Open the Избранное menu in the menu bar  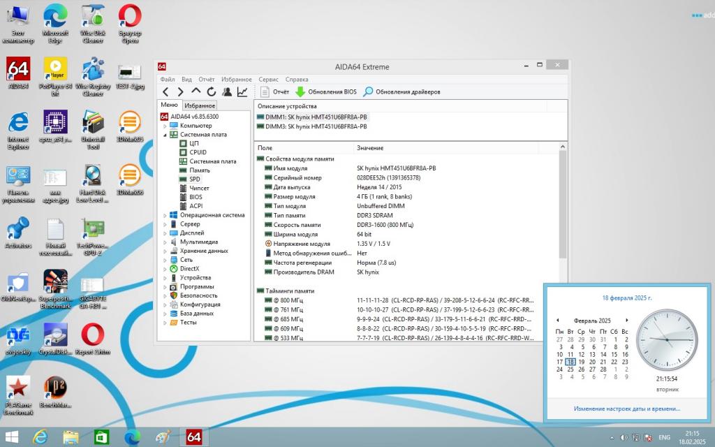click(x=236, y=80)
